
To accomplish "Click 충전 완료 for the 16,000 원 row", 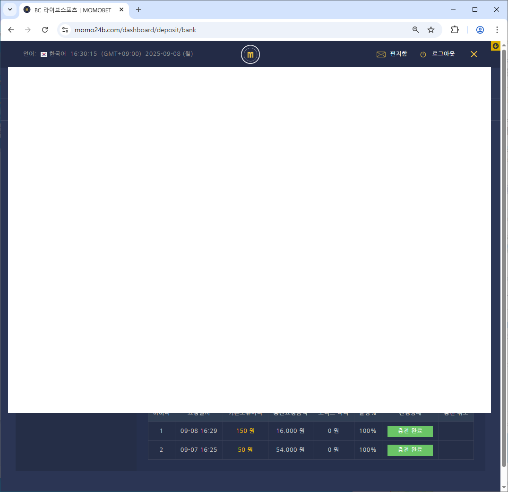I will [x=410, y=431].
